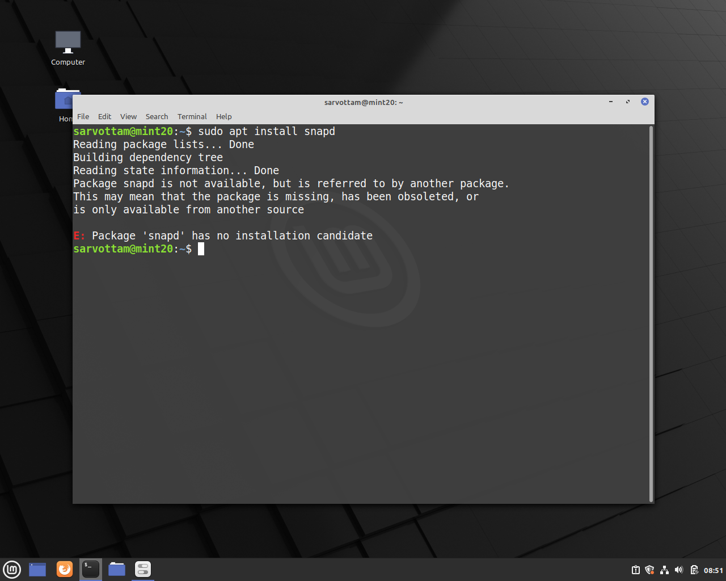Open the file manager from the taskbar

coord(116,569)
